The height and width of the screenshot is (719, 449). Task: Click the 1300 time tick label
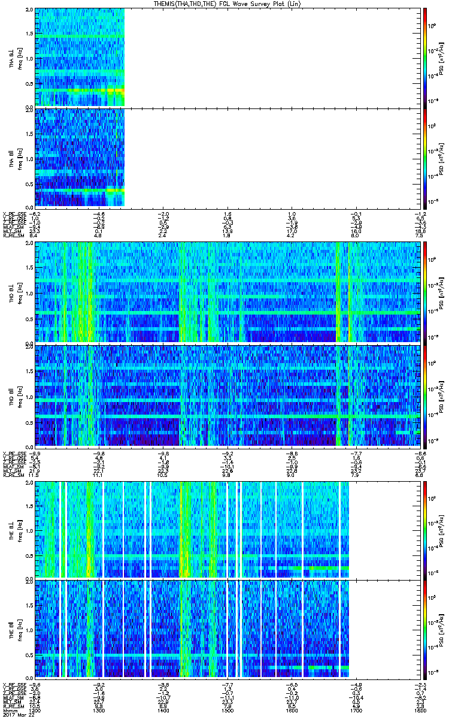[99, 709]
